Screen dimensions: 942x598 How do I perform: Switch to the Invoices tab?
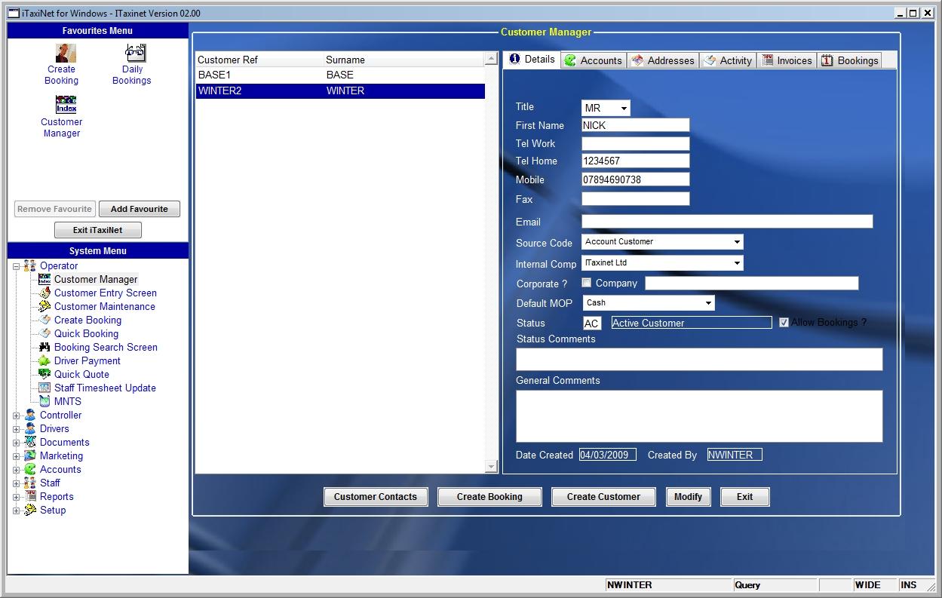pyautogui.click(x=787, y=60)
